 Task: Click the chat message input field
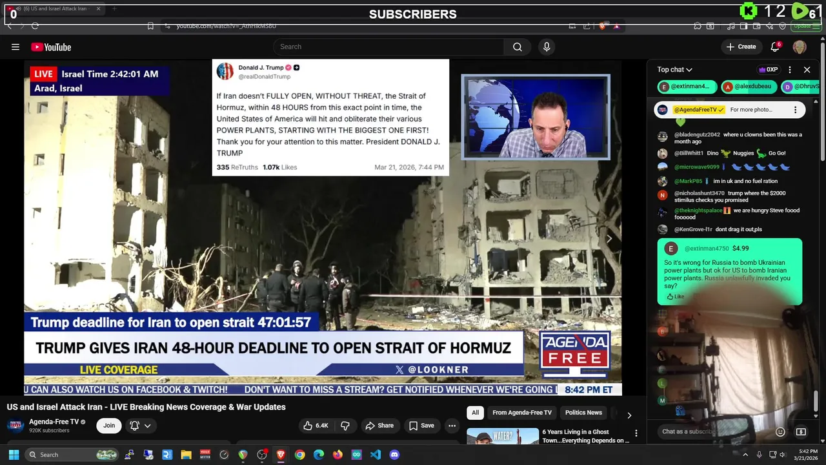pos(715,431)
